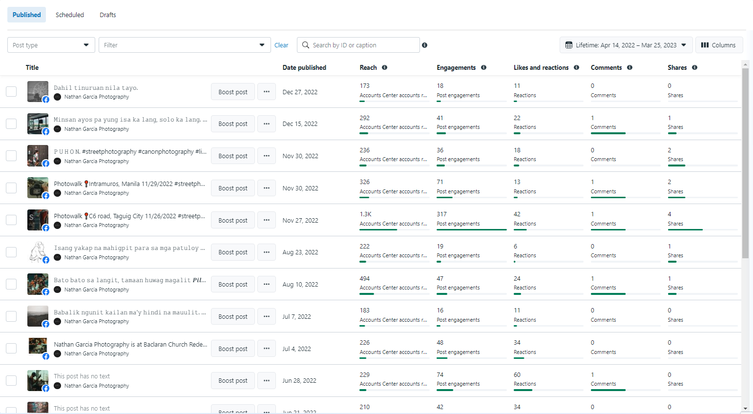This screenshot has height=414, width=753.
Task: Open the Columns selector
Action: click(719, 45)
